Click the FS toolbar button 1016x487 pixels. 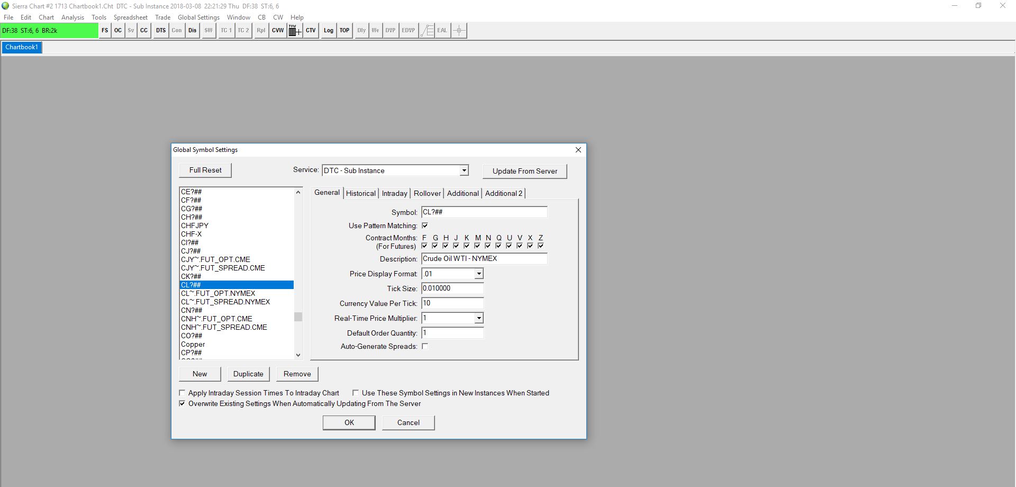click(x=105, y=31)
